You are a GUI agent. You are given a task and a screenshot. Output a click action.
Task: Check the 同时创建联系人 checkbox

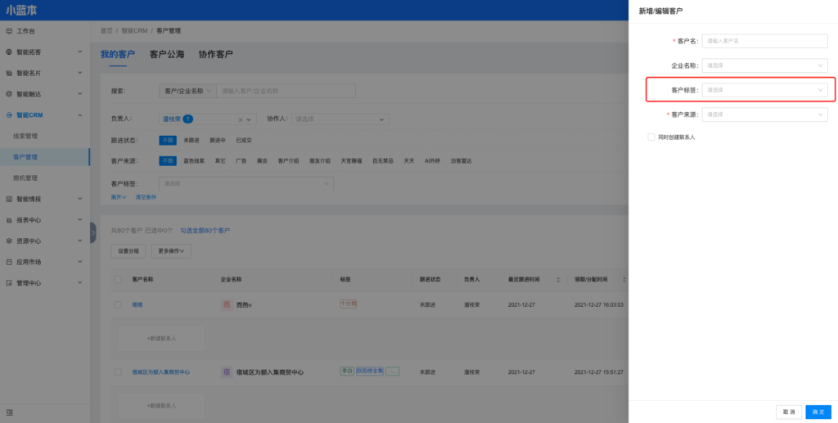[651, 137]
